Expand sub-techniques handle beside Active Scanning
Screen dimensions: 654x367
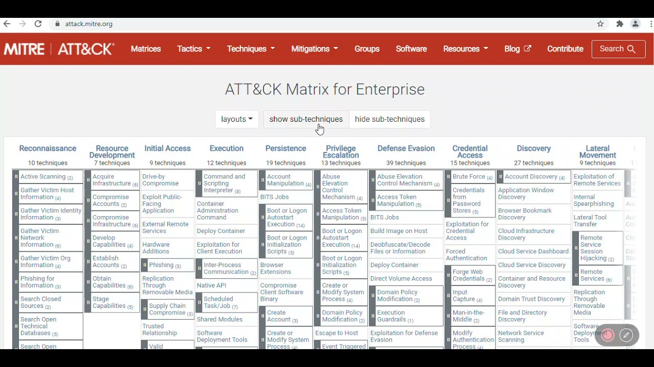(x=16, y=177)
